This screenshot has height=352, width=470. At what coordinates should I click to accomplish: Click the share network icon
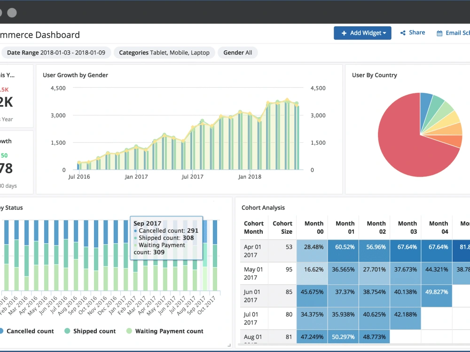[x=402, y=32]
